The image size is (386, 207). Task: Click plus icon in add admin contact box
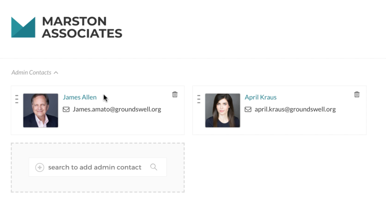(x=40, y=167)
